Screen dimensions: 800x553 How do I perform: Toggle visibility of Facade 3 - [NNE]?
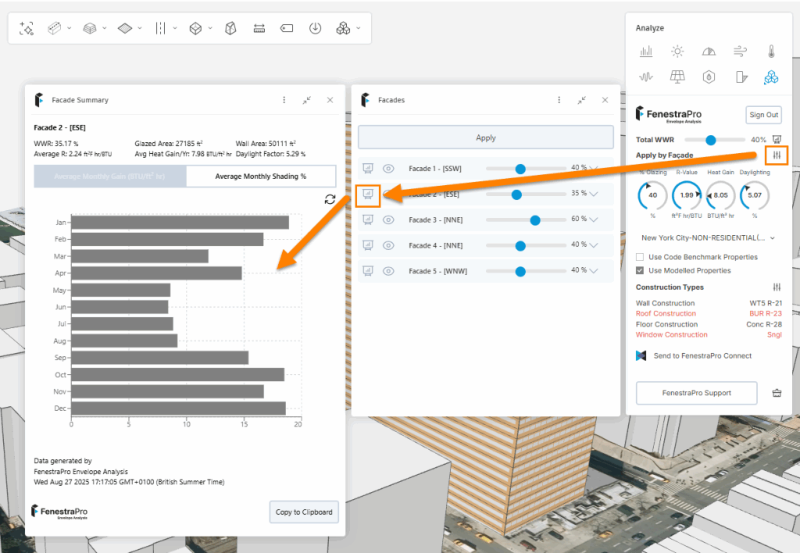coord(388,220)
